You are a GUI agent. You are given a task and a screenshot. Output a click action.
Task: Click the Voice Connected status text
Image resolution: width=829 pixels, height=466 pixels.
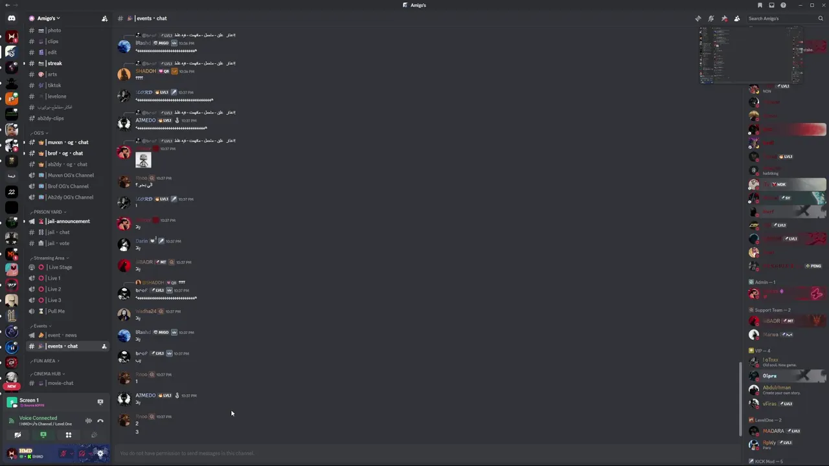pos(38,418)
